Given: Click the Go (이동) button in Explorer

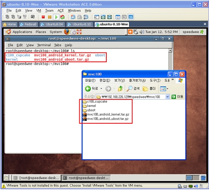Looking at the screenshot, I should pos(177,97).
